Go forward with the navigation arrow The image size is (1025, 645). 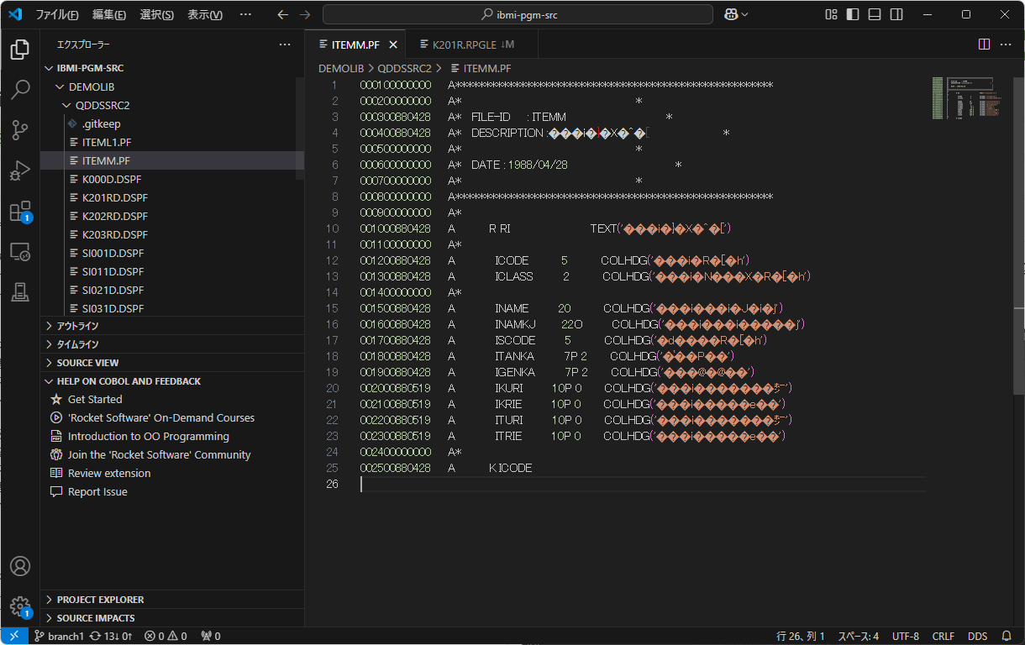305,14
